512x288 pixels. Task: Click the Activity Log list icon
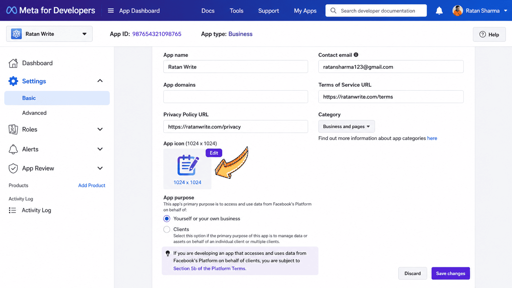point(13,210)
